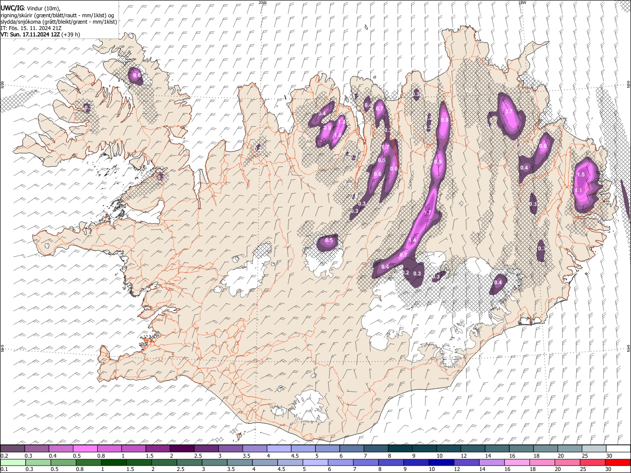Select the white swatch above 30 in the upper scale
This screenshot has width=631, height=473.
click(x=618, y=448)
